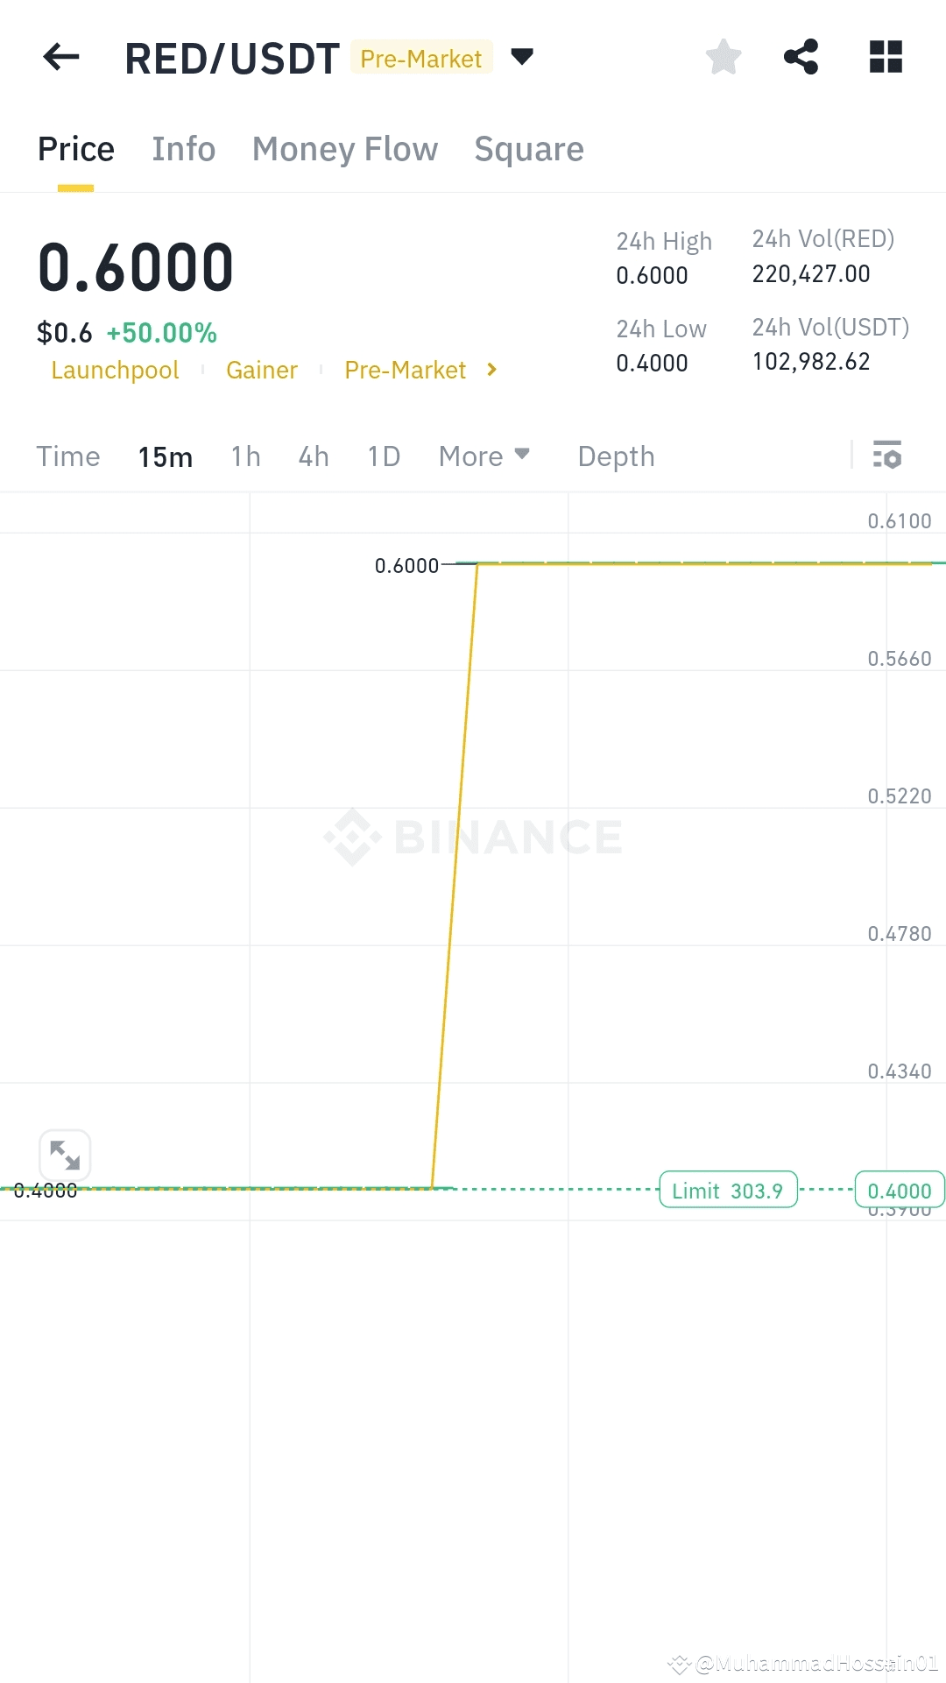This screenshot has height=1683, width=946.
Task: Select the 1h chart interval
Action: [x=246, y=456]
